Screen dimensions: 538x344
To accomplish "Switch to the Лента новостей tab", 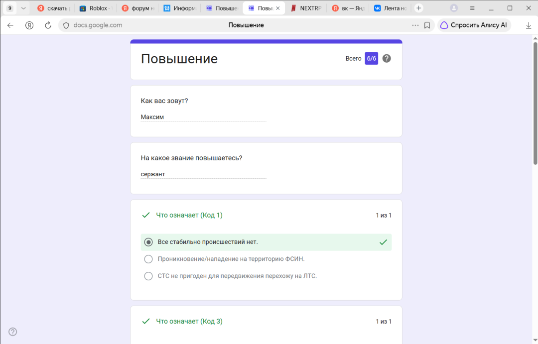I will [391, 8].
